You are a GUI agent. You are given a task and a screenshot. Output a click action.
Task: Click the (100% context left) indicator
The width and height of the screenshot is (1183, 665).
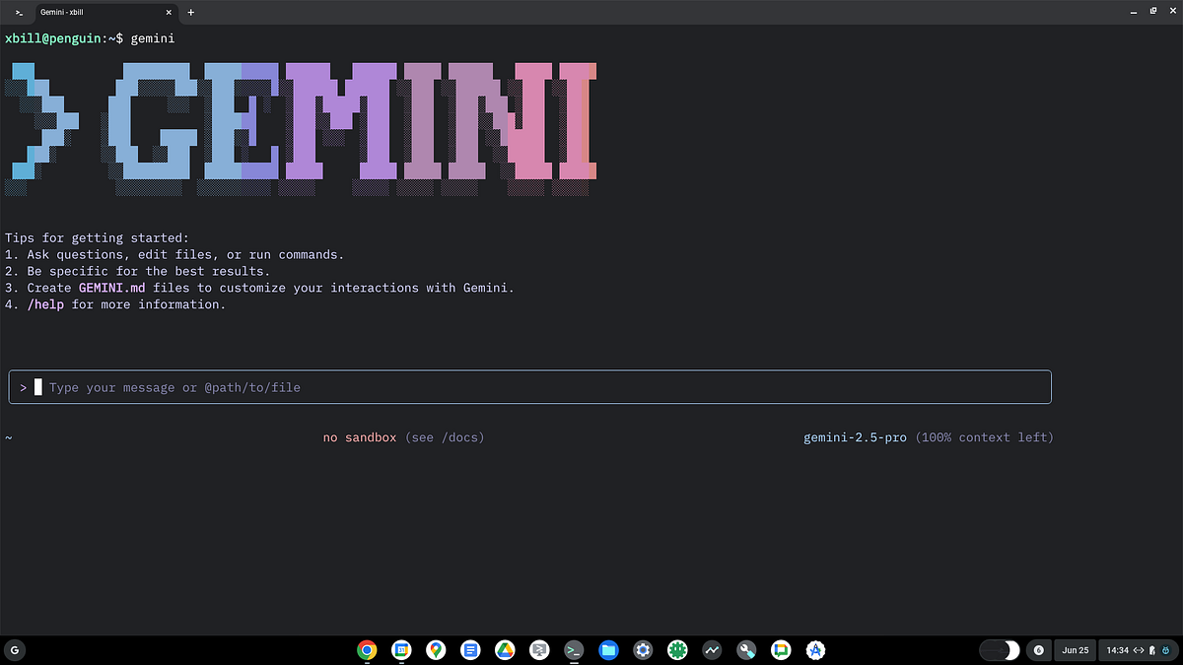(x=984, y=437)
